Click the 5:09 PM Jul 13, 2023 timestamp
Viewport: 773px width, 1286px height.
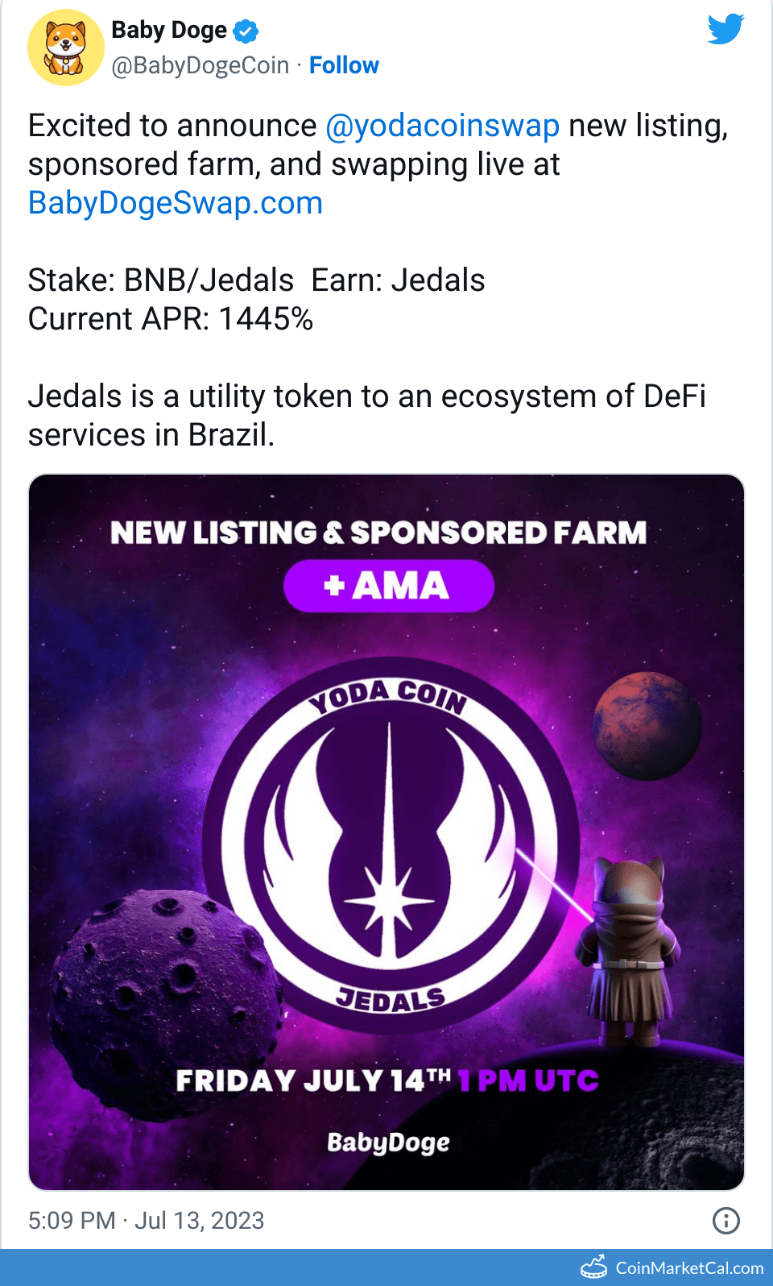[146, 1221]
